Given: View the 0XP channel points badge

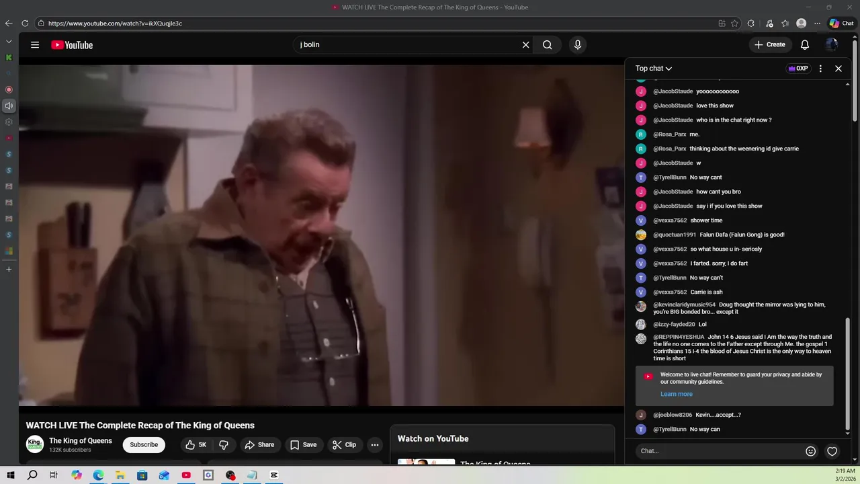Looking at the screenshot, I should (x=798, y=69).
